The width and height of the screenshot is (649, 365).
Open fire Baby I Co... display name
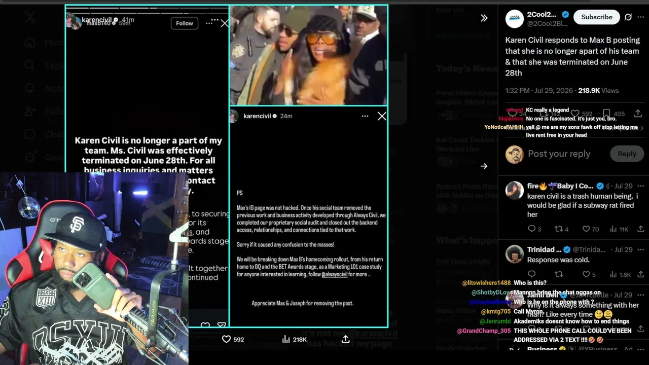point(560,186)
